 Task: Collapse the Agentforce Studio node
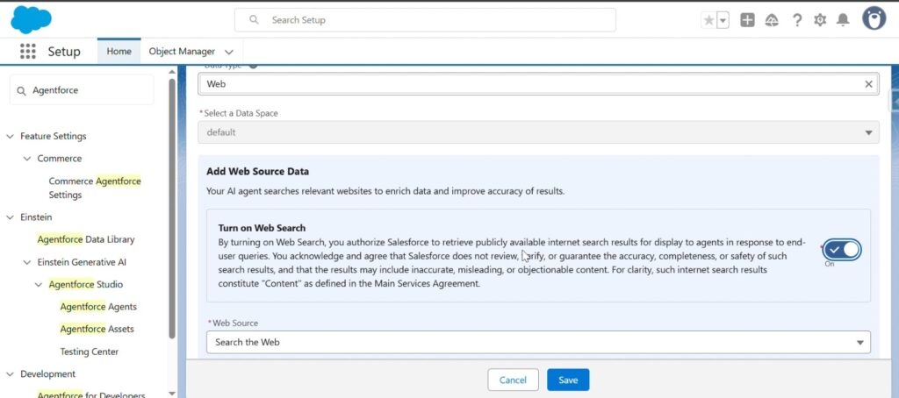[x=39, y=285]
